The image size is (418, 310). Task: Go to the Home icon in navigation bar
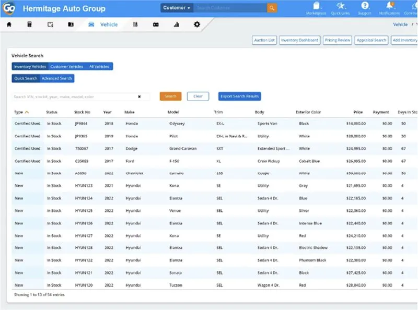pos(9,25)
